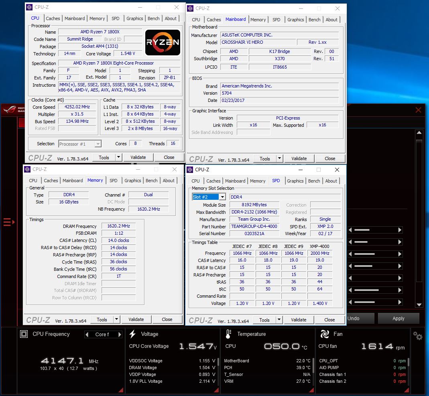Open the CPU tab in the SPD window
429x396 pixels.
pos(195,181)
